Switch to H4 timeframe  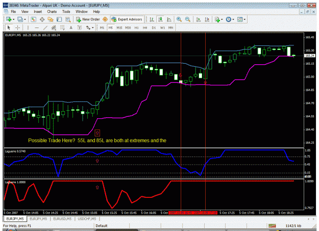(145, 28)
